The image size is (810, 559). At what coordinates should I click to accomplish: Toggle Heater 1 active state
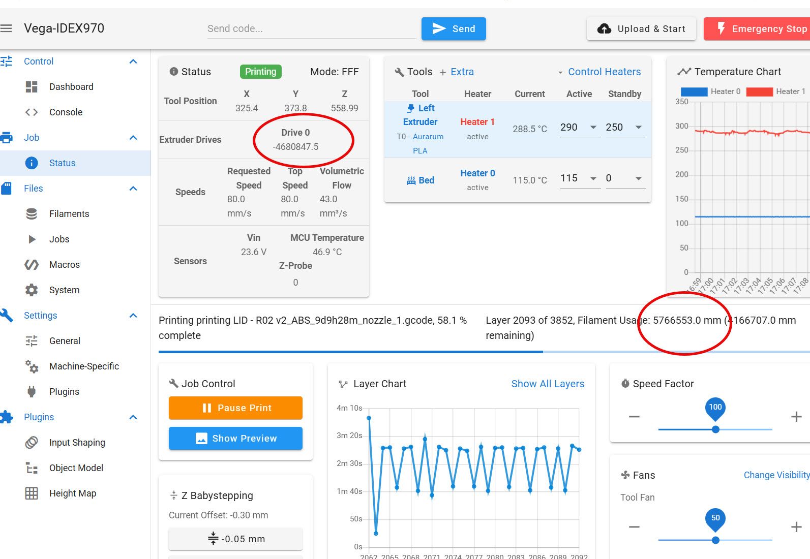click(x=477, y=122)
